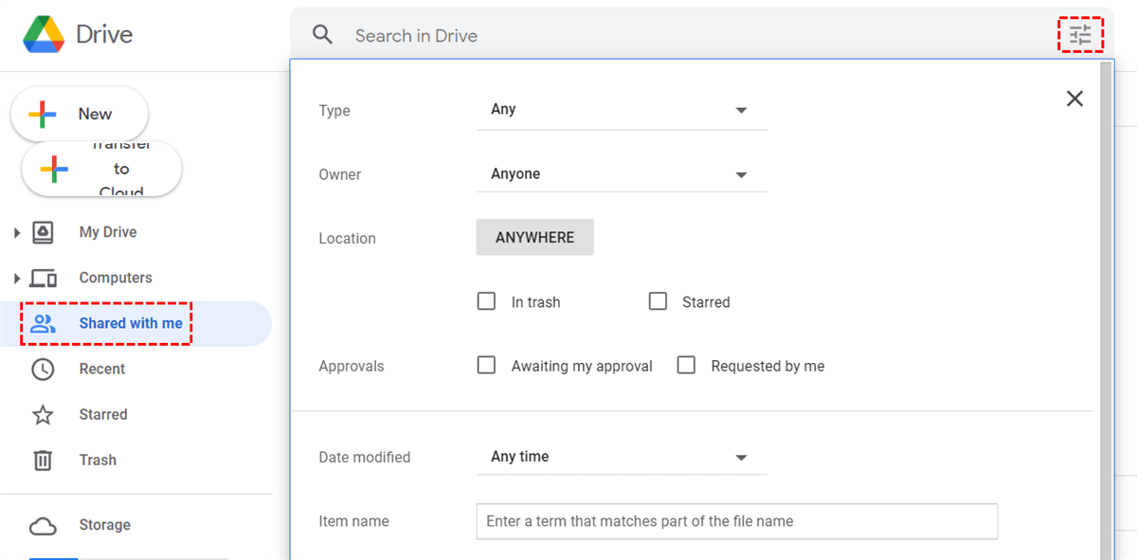The width and height of the screenshot is (1137, 560).
Task: Tick the Starred checkbox in search filters
Action: (x=658, y=301)
